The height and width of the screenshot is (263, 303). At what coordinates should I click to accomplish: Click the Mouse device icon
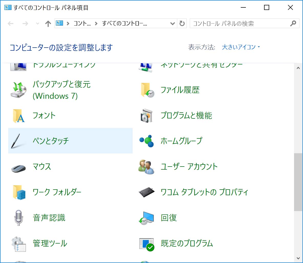pyautogui.click(x=18, y=168)
